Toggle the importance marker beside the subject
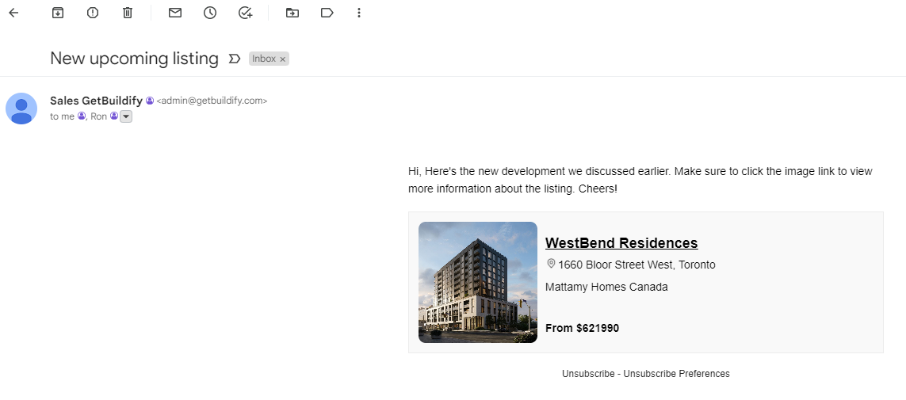Viewport: 906px width, 400px height. tap(234, 59)
